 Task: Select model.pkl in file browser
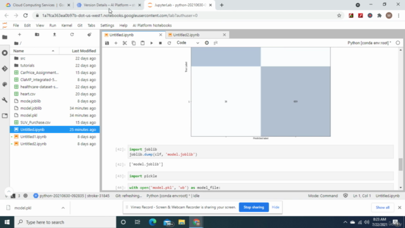54,115
